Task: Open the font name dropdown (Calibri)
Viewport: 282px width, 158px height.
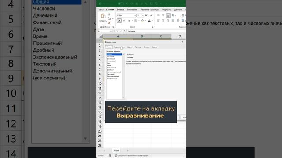Action: [x=135, y=16]
